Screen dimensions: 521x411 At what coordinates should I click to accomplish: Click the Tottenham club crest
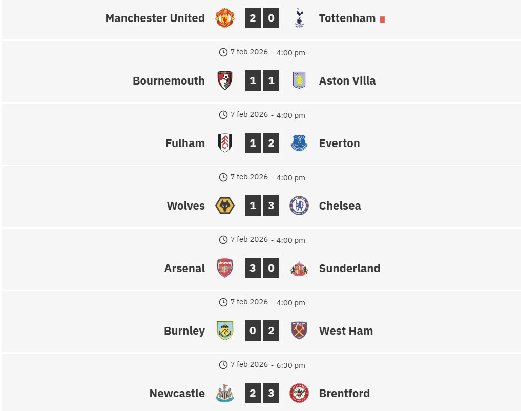click(x=299, y=18)
